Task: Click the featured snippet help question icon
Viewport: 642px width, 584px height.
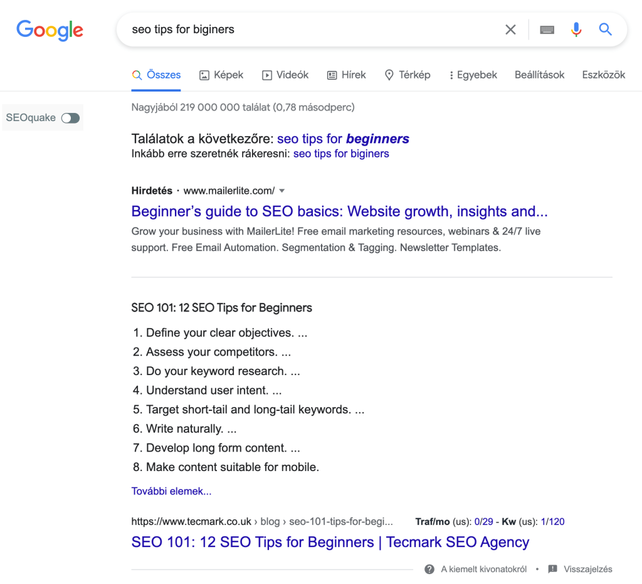Action: click(429, 570)
